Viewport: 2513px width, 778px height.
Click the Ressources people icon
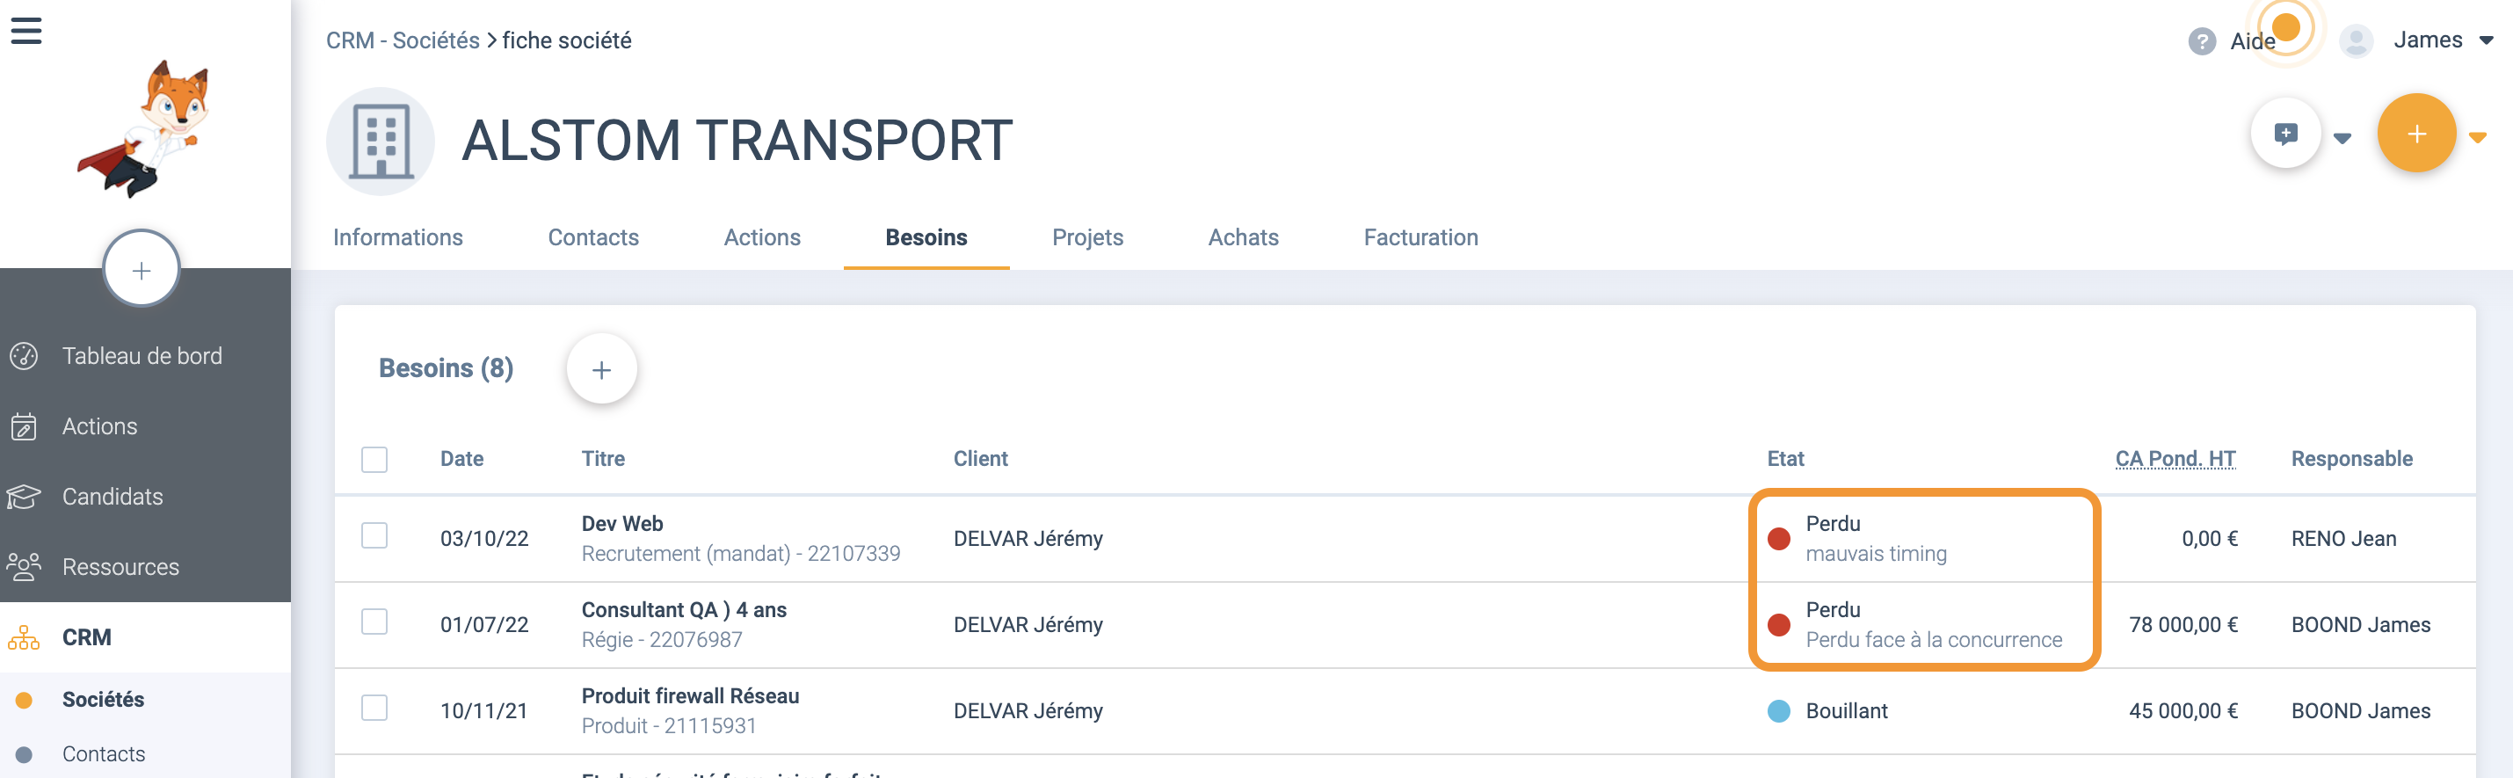point(24,567)
